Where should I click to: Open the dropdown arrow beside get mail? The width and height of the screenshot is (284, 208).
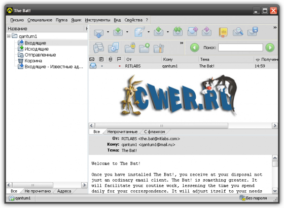[x=108, y=32]
